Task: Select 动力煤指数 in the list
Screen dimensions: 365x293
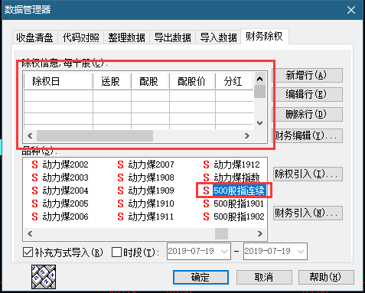Action: coord(232,177)
